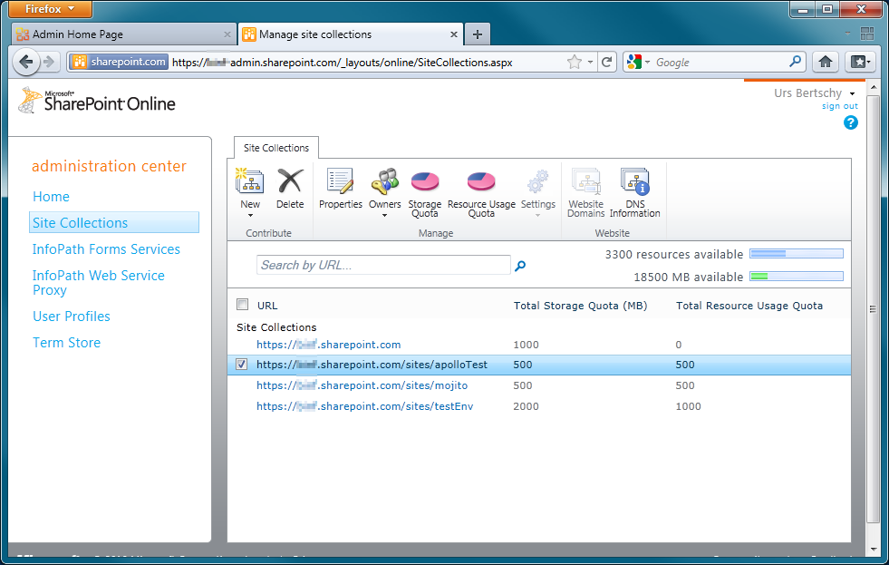The image size is (889, 565).
Task: Open Properties from the ribbon
Action: pos(341,183)
